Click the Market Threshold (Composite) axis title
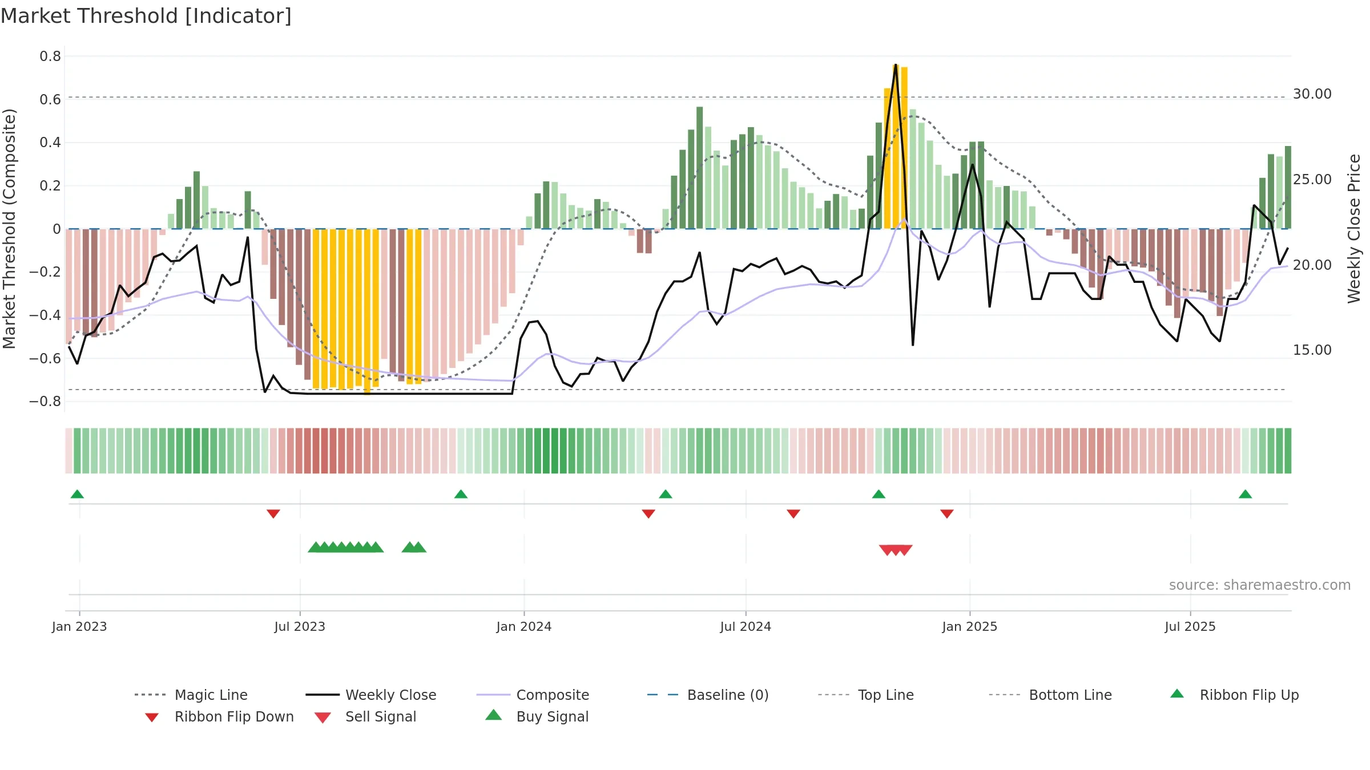This screenshot has width=1370, height=770. click(x=9, y=229)
